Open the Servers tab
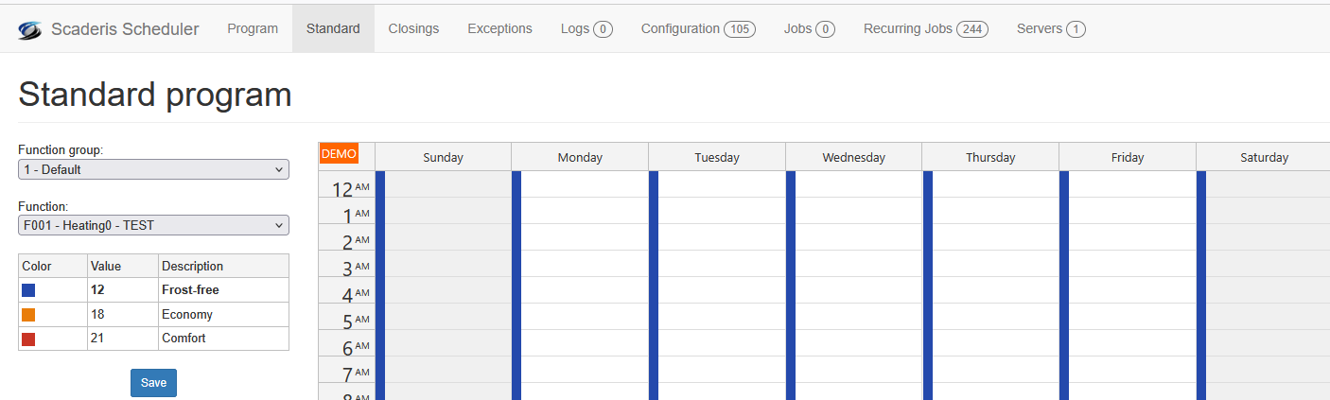The height and width of the screenshot is (400, 1330). coord(1050,28)
